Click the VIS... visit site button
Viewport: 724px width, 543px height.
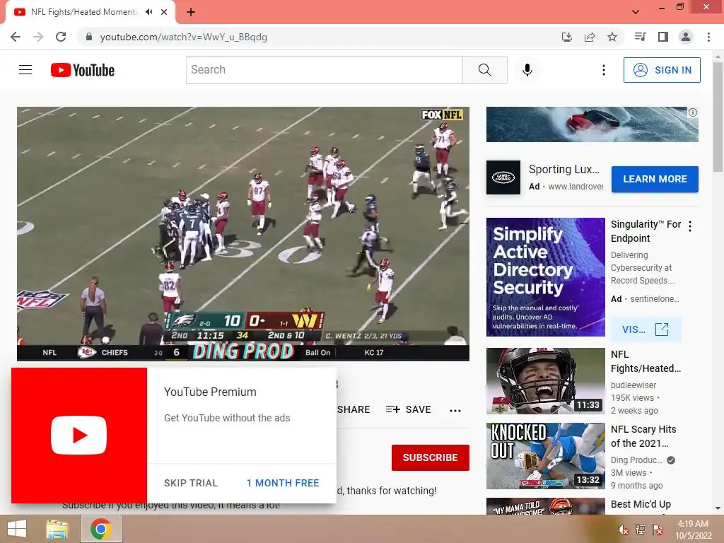[646, 329]
